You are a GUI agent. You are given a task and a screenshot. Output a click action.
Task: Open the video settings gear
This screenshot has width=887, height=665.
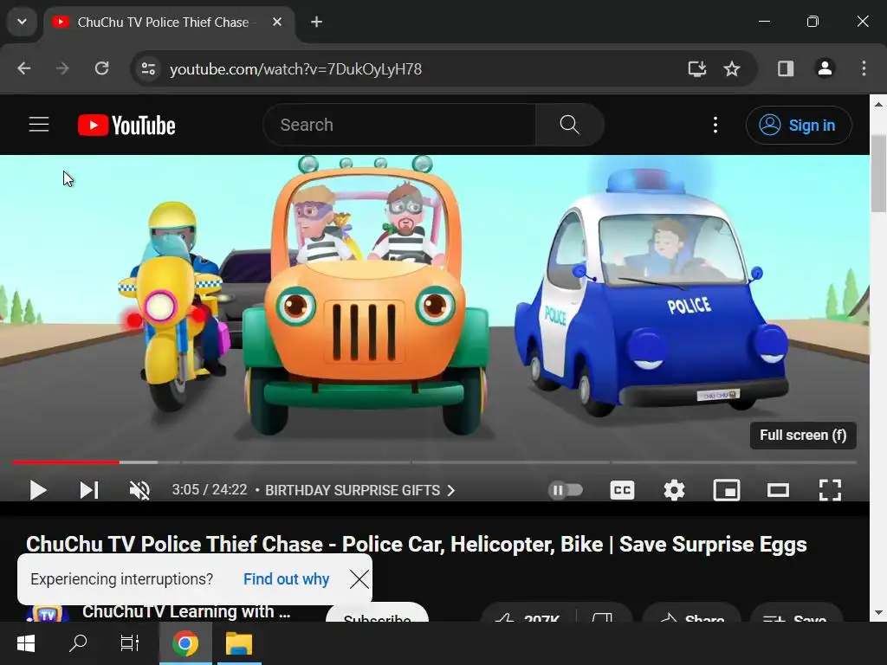[x=674, y=490]
